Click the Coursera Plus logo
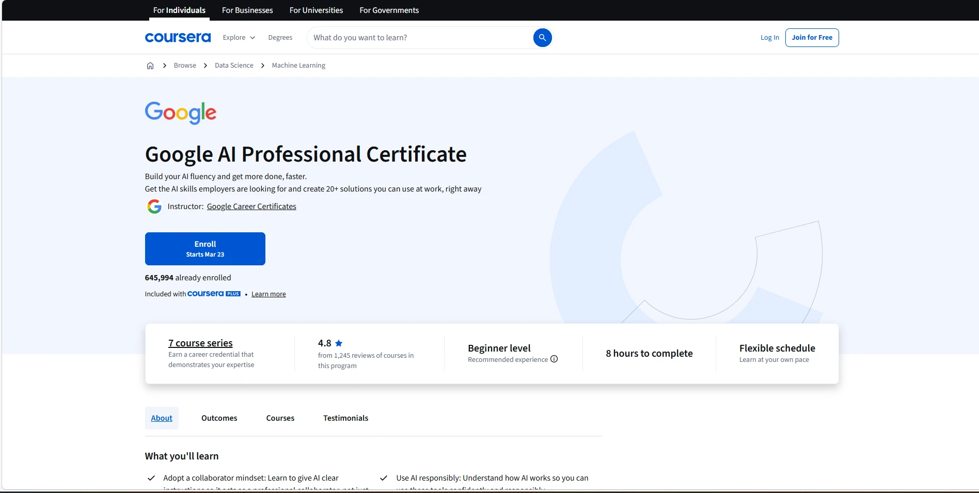The image size is (979, 493). pos(213,294)
